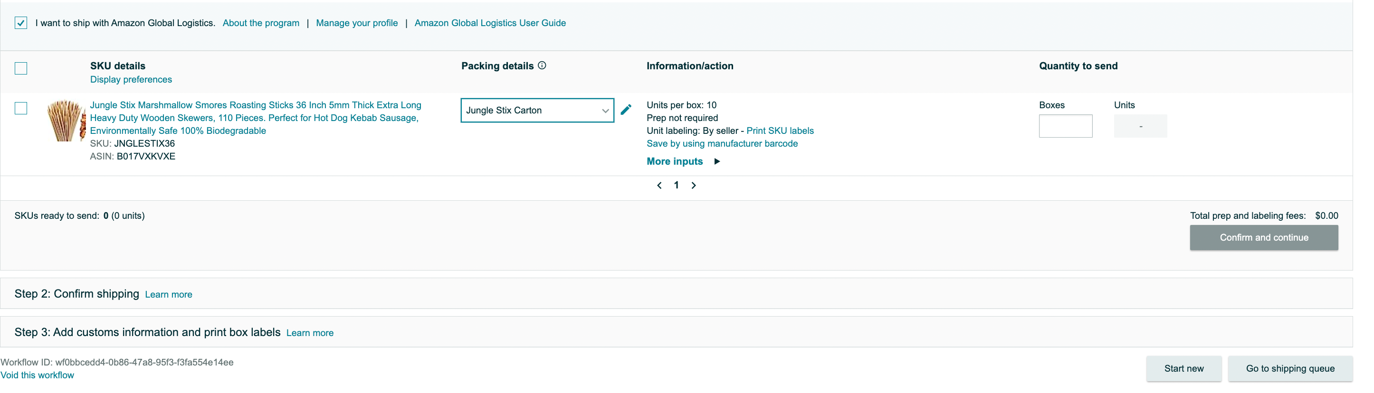Go to next page with right chevron
Viewport: 1374px width, 393px height.
click(693, 185)
